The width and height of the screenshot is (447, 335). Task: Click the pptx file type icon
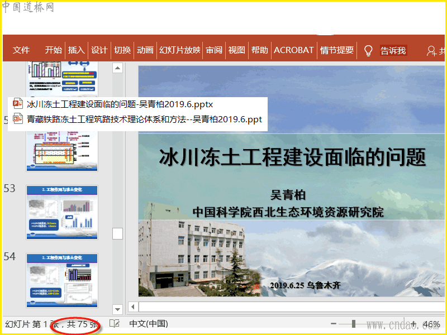tap(18, 103)
